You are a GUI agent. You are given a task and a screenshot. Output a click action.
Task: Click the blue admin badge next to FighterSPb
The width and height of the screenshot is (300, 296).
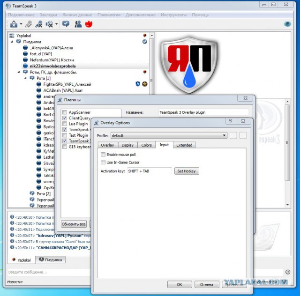pyautogui.click(x=138, y=84)
